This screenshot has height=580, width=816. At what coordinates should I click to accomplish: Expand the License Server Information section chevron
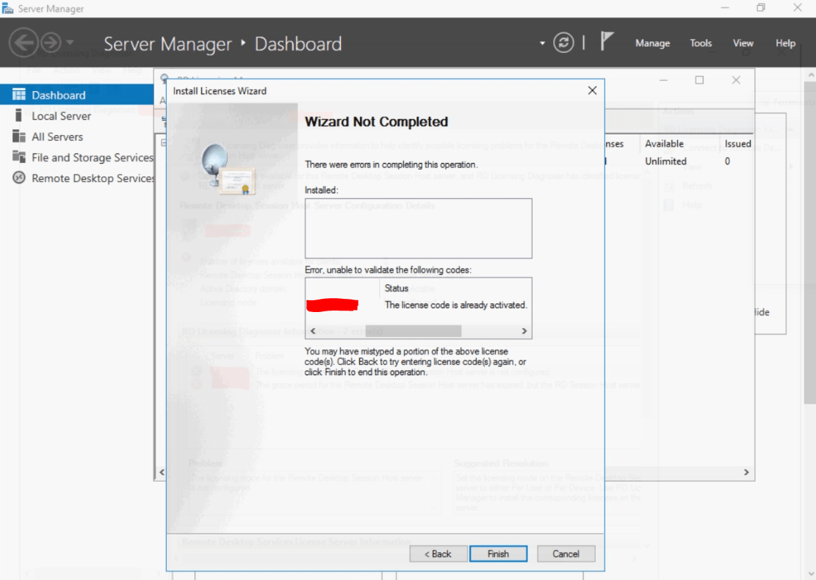[x=646, y=544]
